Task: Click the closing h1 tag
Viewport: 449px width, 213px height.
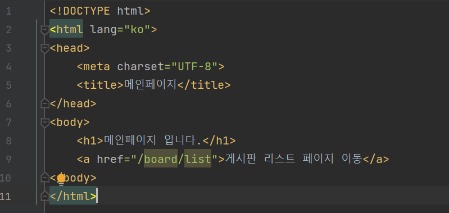Action: click(x=219, y=141)
